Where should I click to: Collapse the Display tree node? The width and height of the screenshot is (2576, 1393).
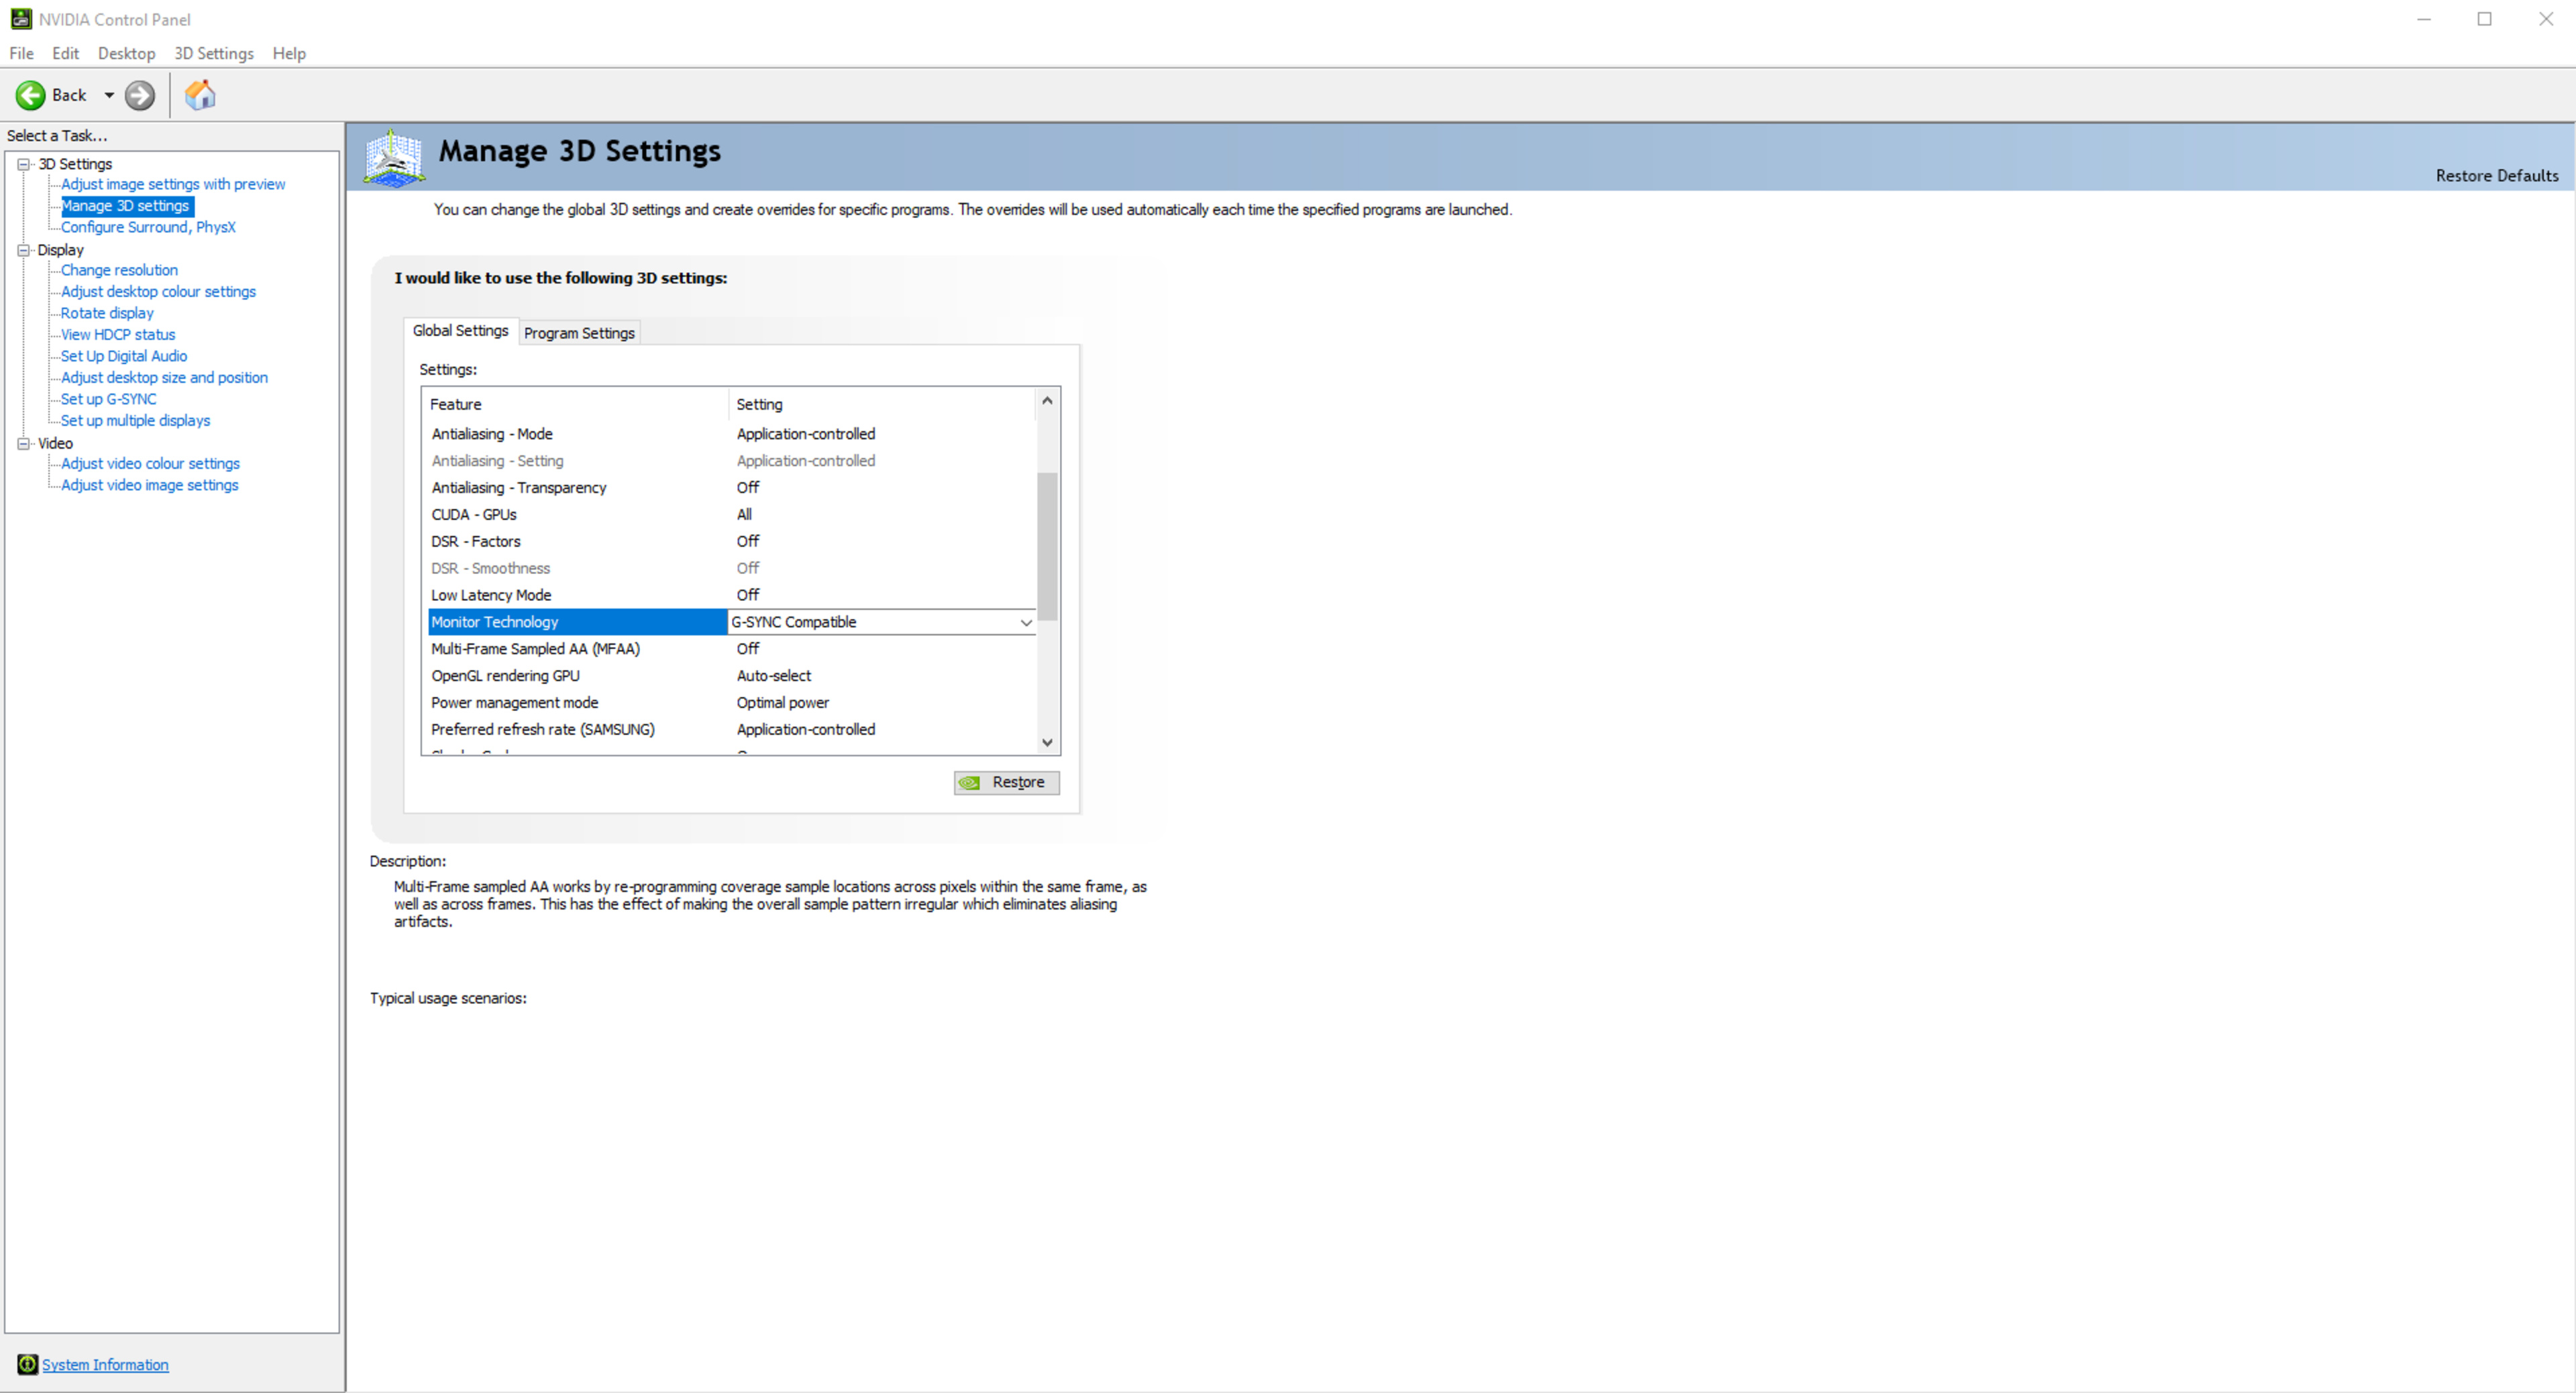(x=23, y=250)
